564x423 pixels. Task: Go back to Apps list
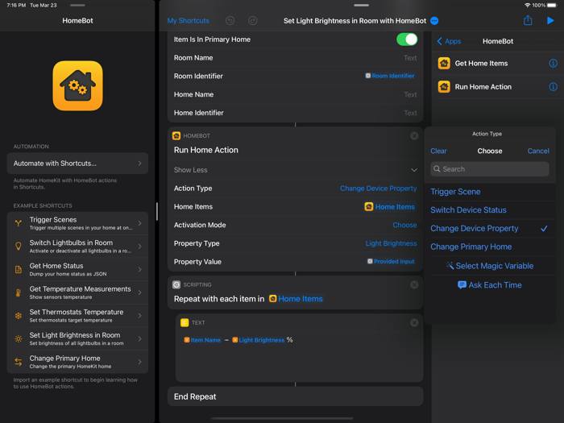pyautogui.click(x=449, y=41)
